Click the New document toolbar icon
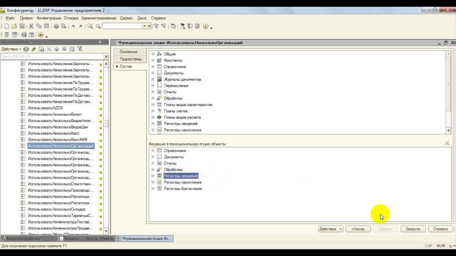Viewport: 456px width, 256px height. coord(6,26)
